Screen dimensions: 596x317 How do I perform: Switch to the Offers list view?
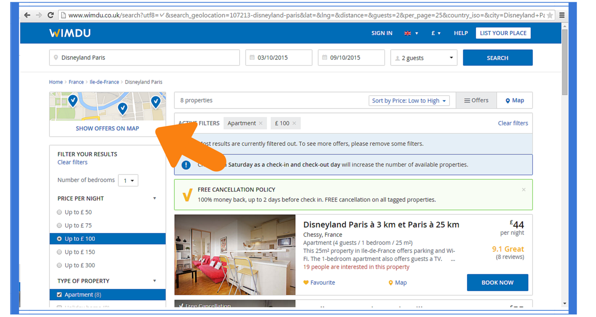(x=476, y=100)
